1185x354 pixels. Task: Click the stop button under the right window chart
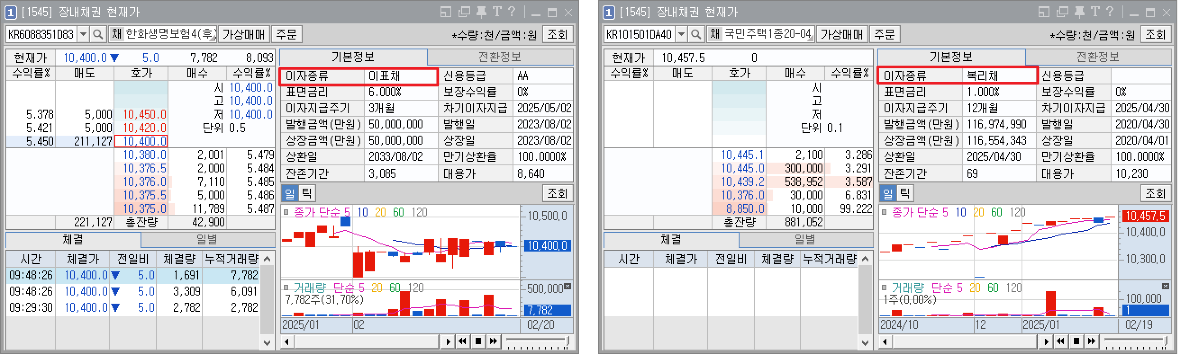1076,341
